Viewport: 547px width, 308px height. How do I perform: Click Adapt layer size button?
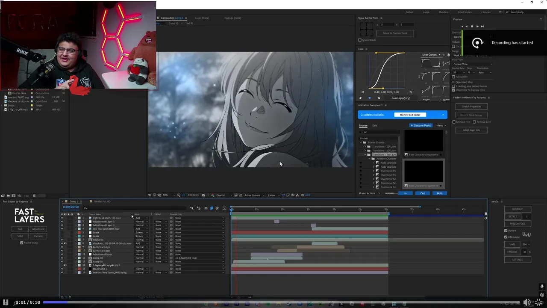471,130
